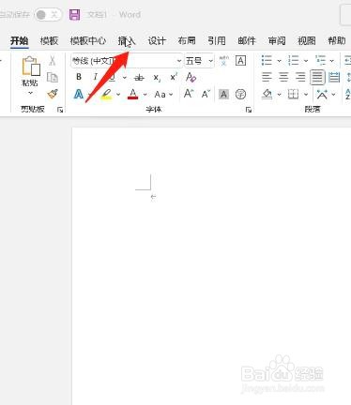Expand the numbering dropdown arrow
This screenshot has width=351, height=405.
(306, 61)
